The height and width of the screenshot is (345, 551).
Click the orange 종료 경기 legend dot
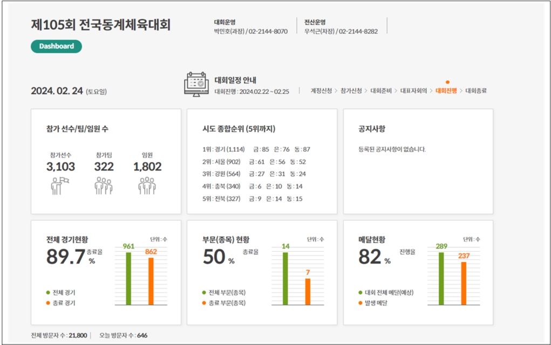tap(47, 303)
